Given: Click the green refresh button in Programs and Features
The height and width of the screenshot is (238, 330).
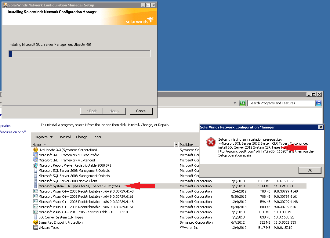Looking at the screenshot, I should click(x=242, y=103).
